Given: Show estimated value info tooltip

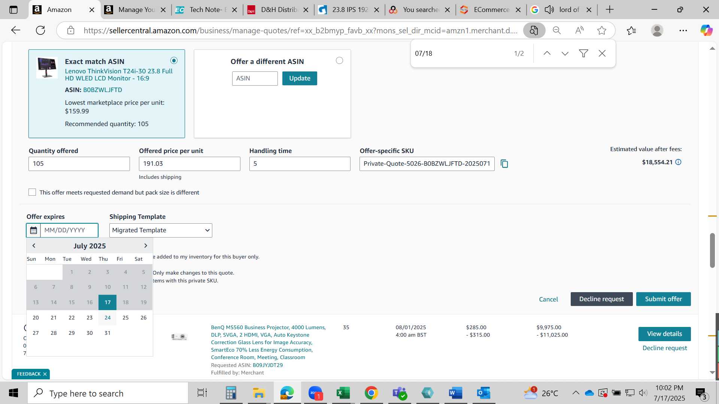Looking at the screenshot, I should pos(679,162).
